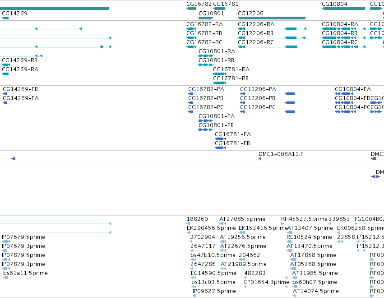The image size is (384, 298).
Task: Select transcript CG10804-RA
Action: coord(340,24)
